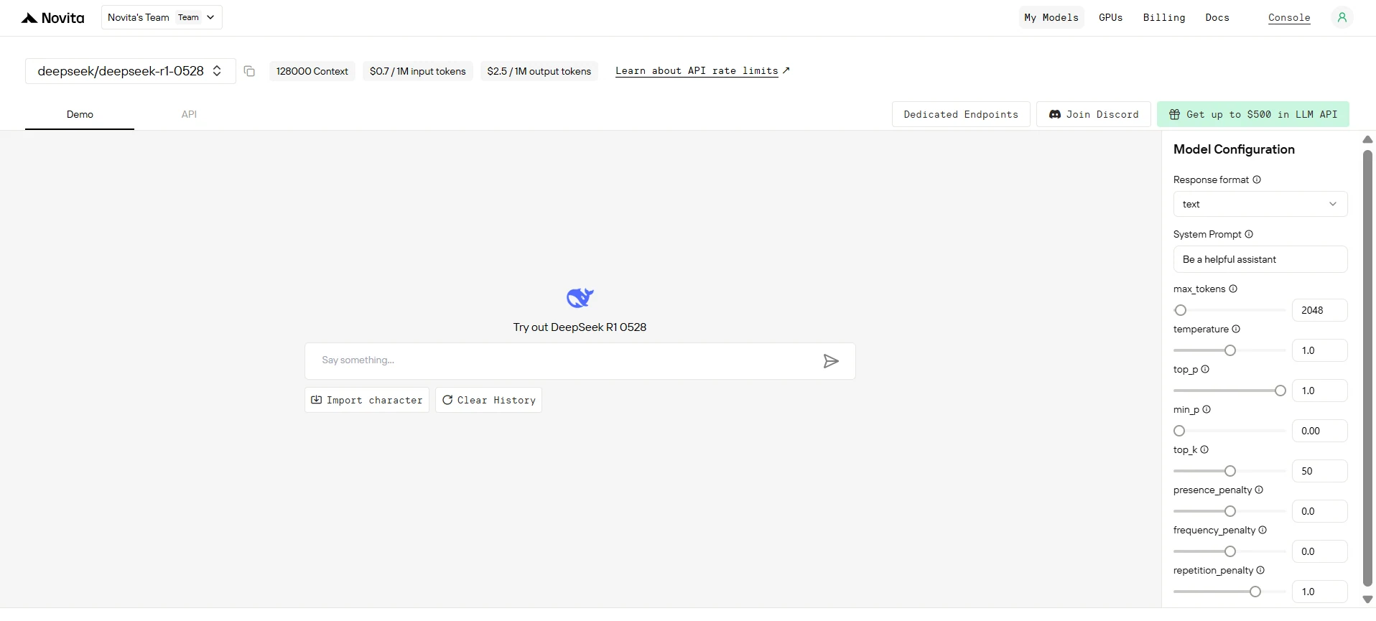The image size is (1376, 621).
Task: Show info for Response format
Action: 1257,179
